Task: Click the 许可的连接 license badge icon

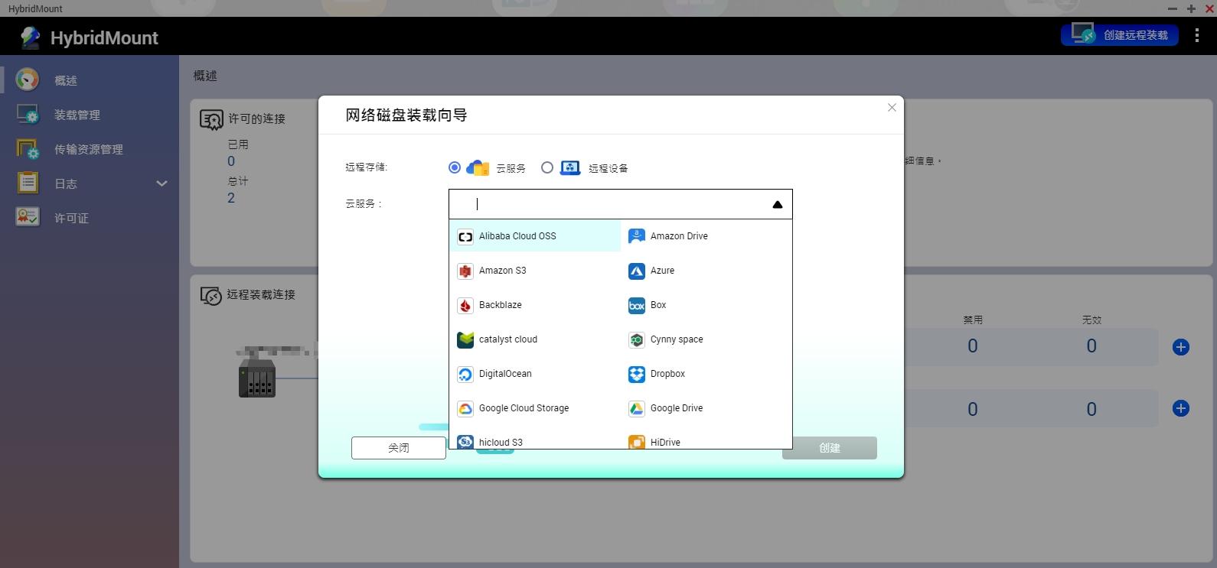Action: tap(211, 119)
